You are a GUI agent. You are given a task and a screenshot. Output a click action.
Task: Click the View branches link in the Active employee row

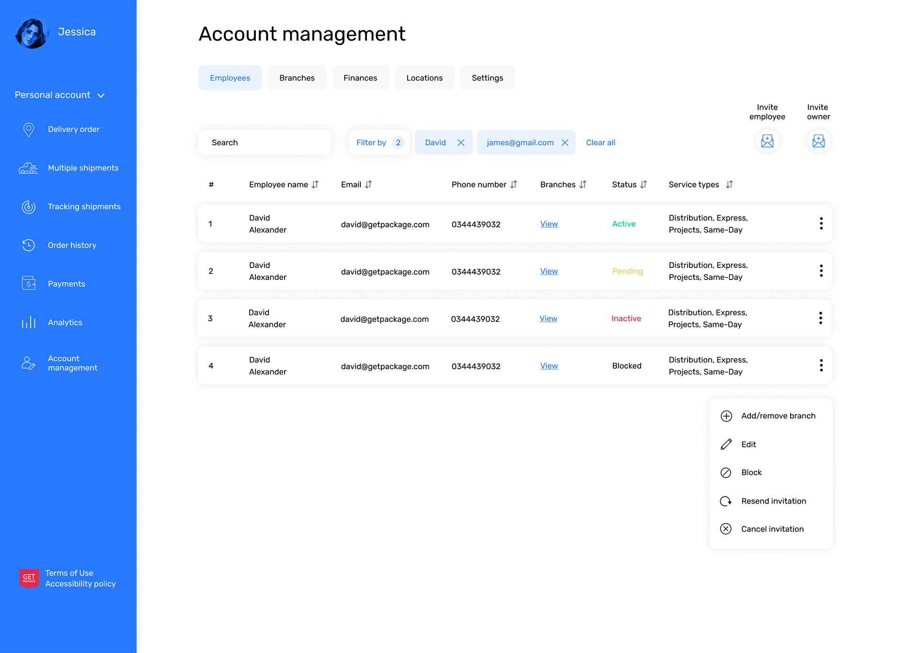click(549, 224)
